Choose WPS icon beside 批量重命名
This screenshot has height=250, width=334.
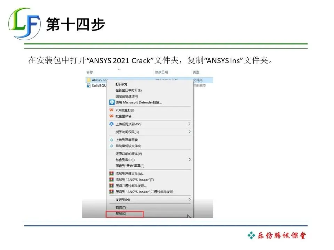coord(111,116)
